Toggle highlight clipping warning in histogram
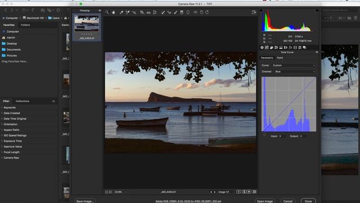The width and height of the screenshot is (360, 203). tap(317, 10)
